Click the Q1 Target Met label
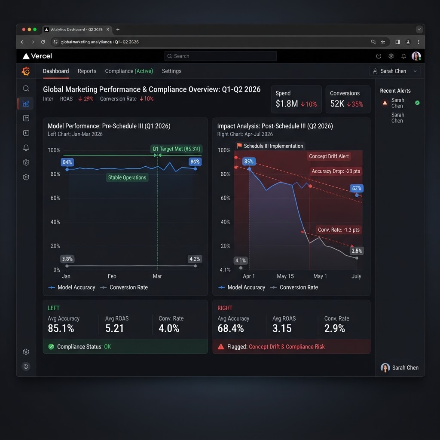This screenshot has height=440, width=440. pos(177,149)
